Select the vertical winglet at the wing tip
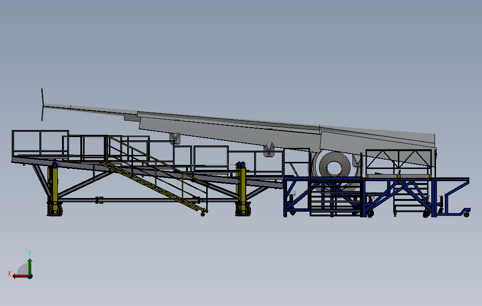482x306 pixels. click(x=42, y=105)
